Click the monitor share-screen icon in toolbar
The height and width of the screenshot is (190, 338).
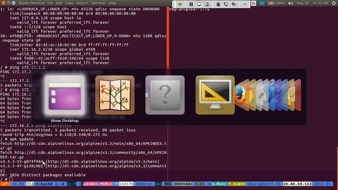(x=199, y=4)
